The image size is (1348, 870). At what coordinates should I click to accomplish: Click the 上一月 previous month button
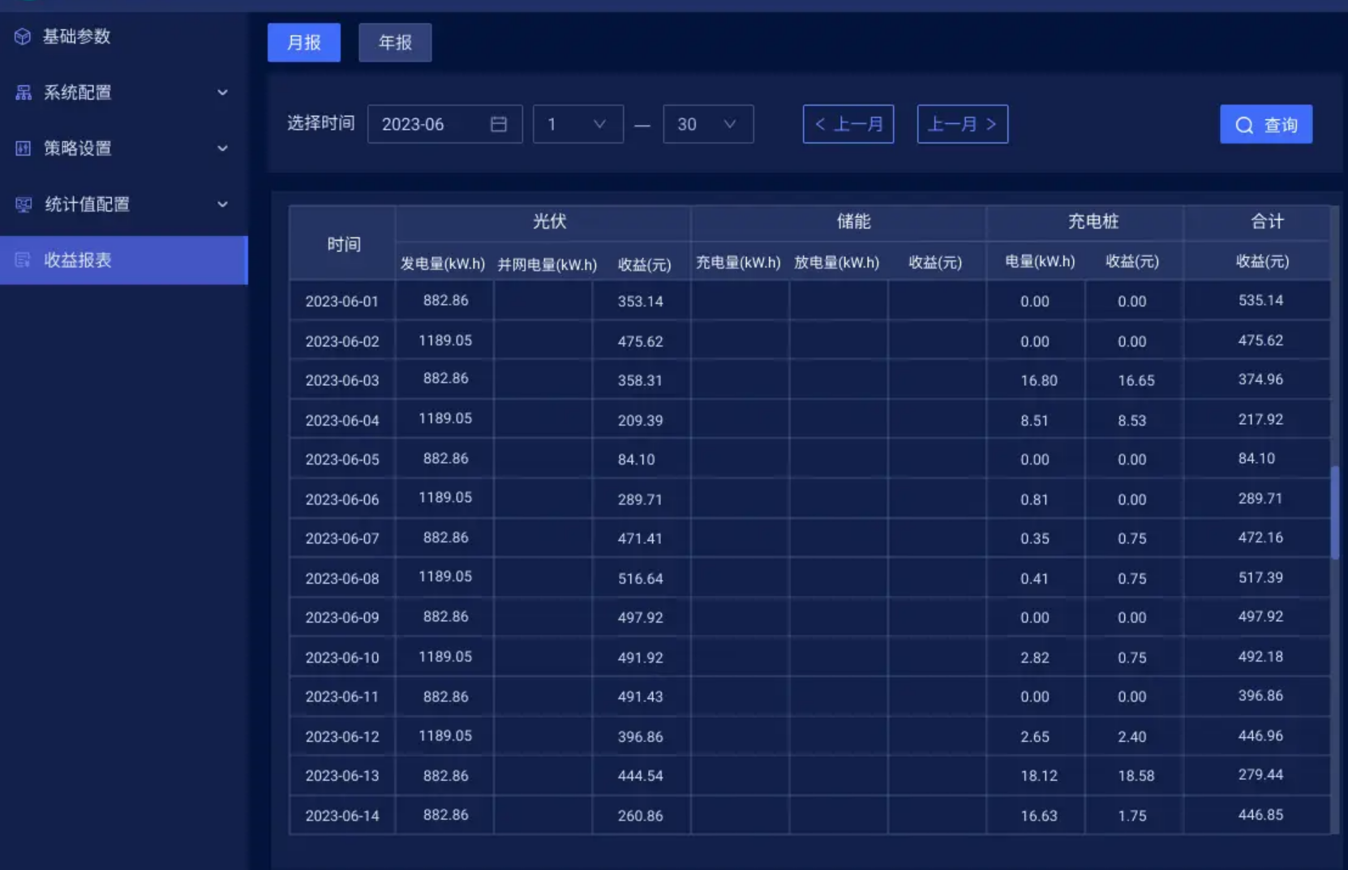pos(848,123)
